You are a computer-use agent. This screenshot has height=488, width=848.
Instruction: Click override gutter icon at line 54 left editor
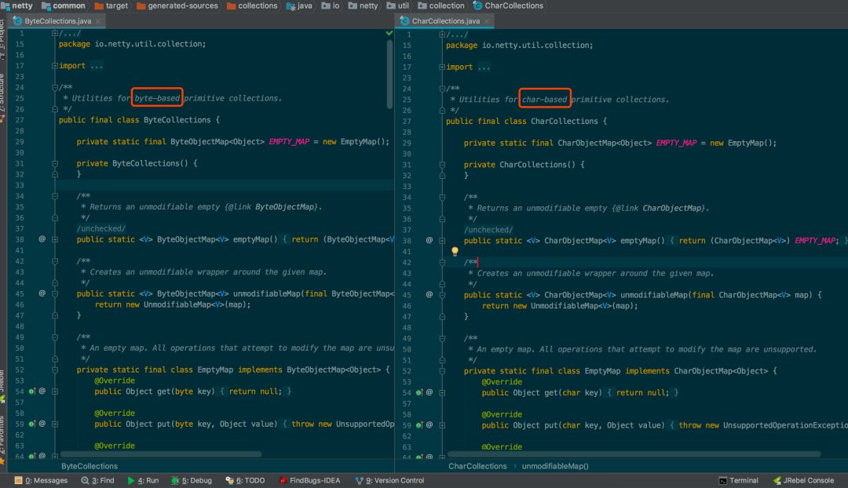point(32,391)
